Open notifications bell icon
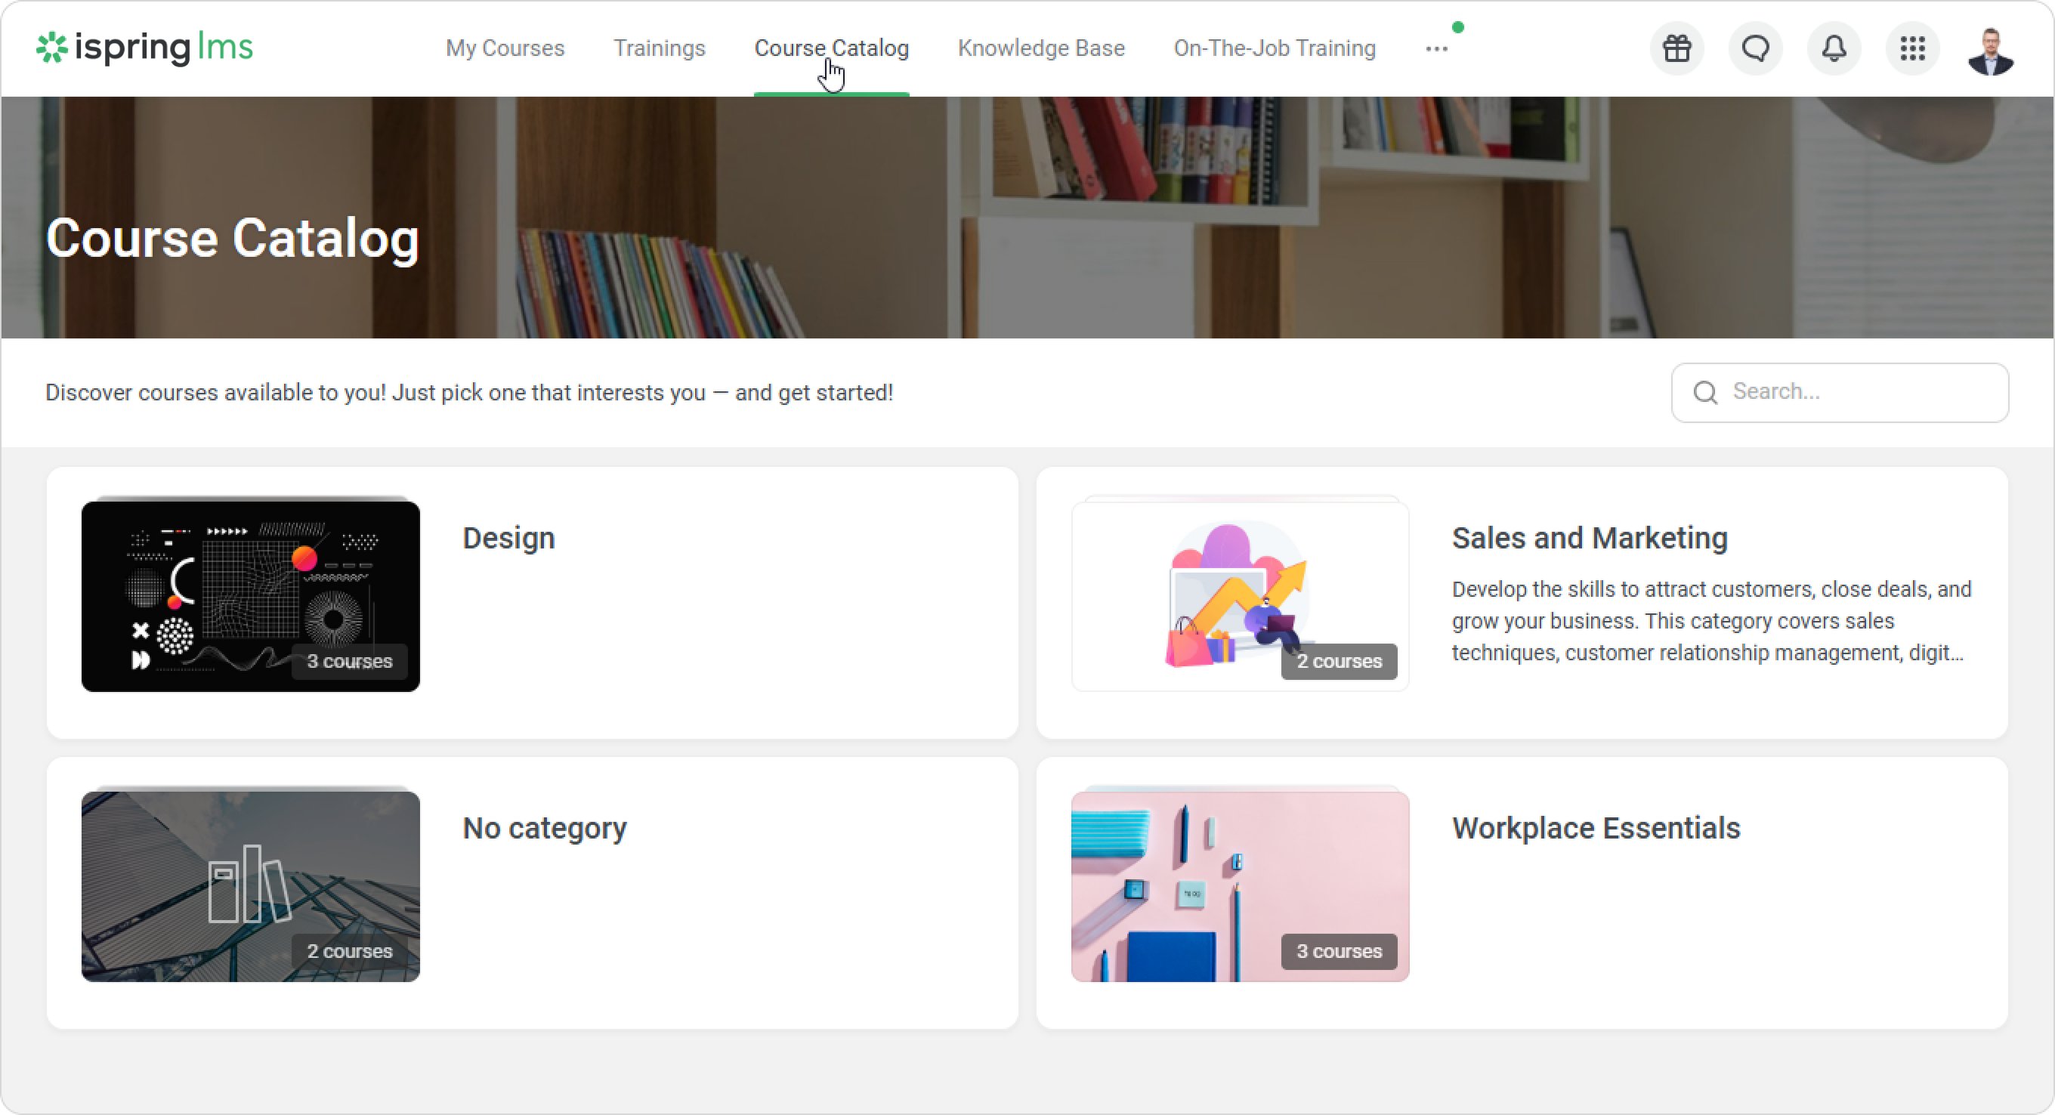Image resolution: width=2055 pixels, height=1115 pixels. 1833,48
